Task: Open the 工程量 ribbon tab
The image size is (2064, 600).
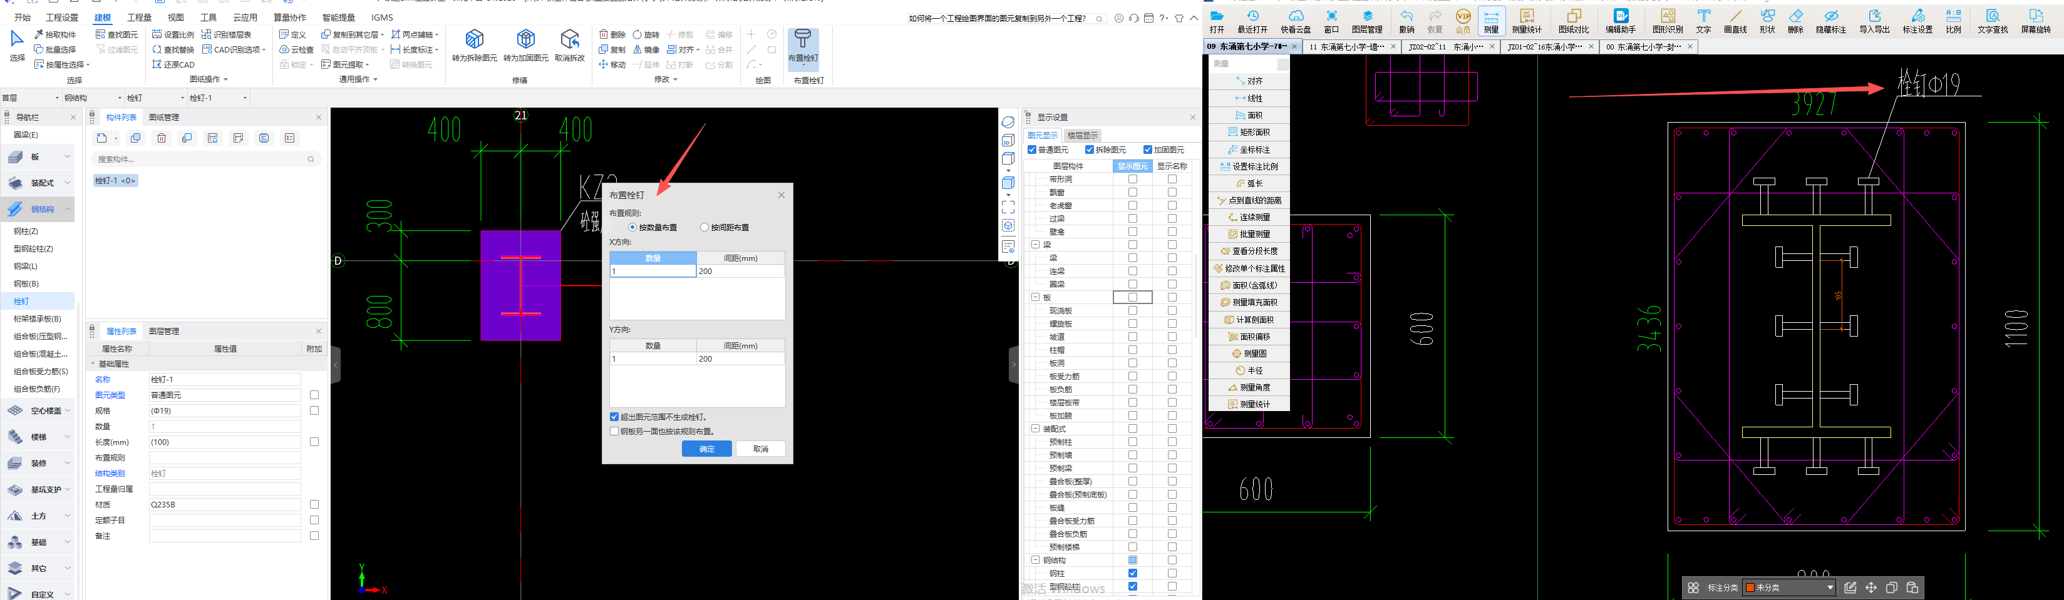Action: (140, 18)
